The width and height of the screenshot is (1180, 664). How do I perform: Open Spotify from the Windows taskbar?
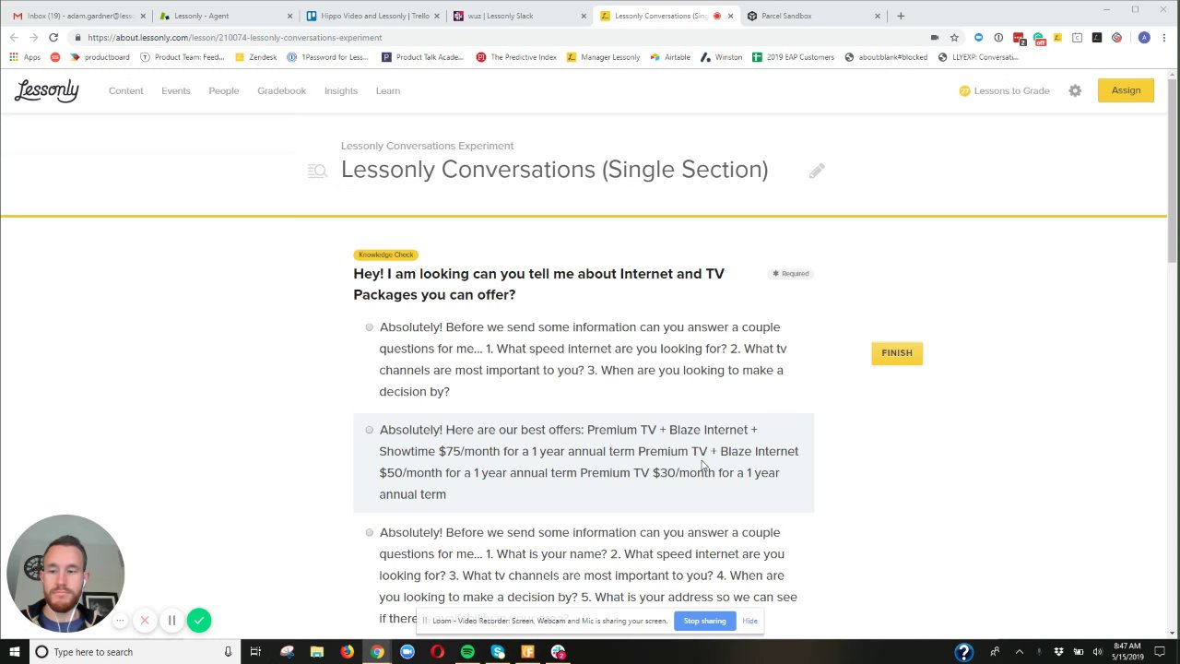click(467, 652)
